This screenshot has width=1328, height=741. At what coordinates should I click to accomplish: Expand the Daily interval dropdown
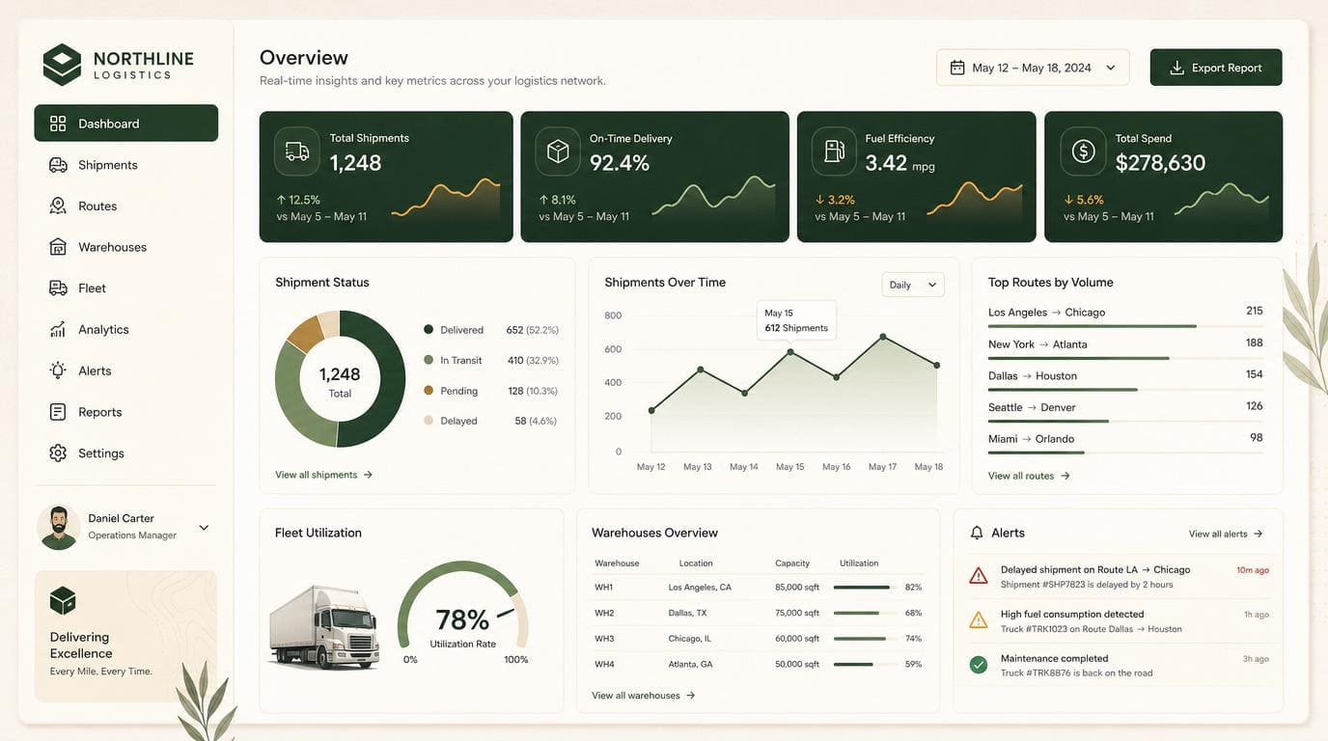coord(913,285)
